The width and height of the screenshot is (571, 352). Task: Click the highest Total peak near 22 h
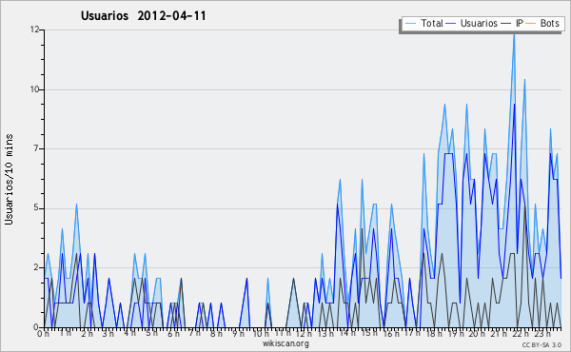tap(514, 35)
